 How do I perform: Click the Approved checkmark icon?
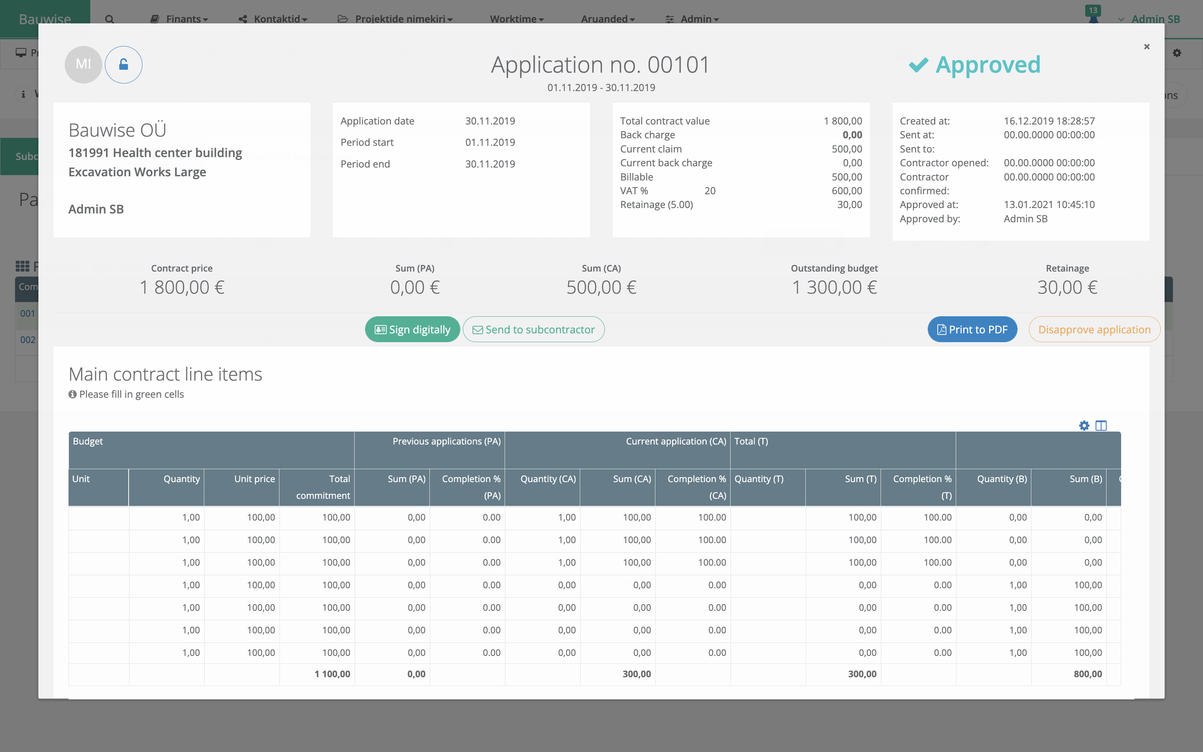[x=918, y=65]
